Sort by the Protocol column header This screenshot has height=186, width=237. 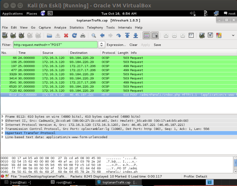109,53
